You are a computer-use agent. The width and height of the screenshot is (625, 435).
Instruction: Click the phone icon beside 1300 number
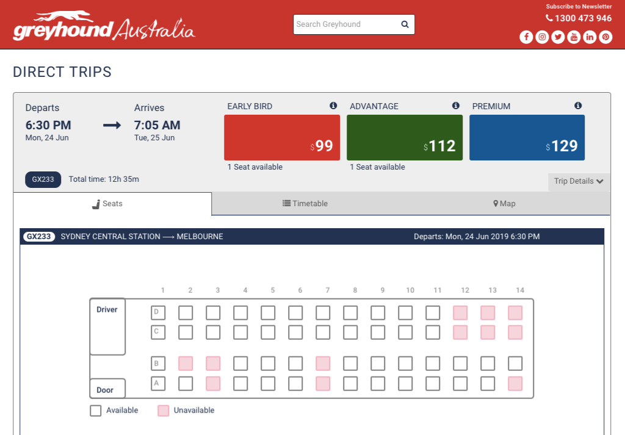click(549, 18)
